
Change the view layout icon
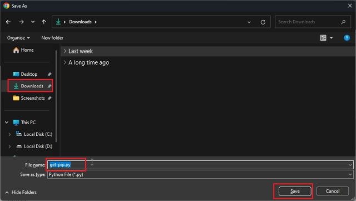323,38
